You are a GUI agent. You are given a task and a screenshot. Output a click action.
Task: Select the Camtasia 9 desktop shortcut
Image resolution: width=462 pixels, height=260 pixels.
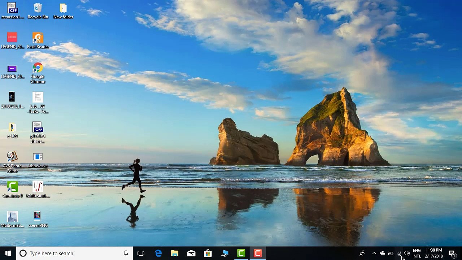click(x=12, y=190)
